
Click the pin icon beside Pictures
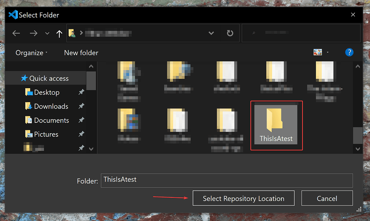click(82, 134)
